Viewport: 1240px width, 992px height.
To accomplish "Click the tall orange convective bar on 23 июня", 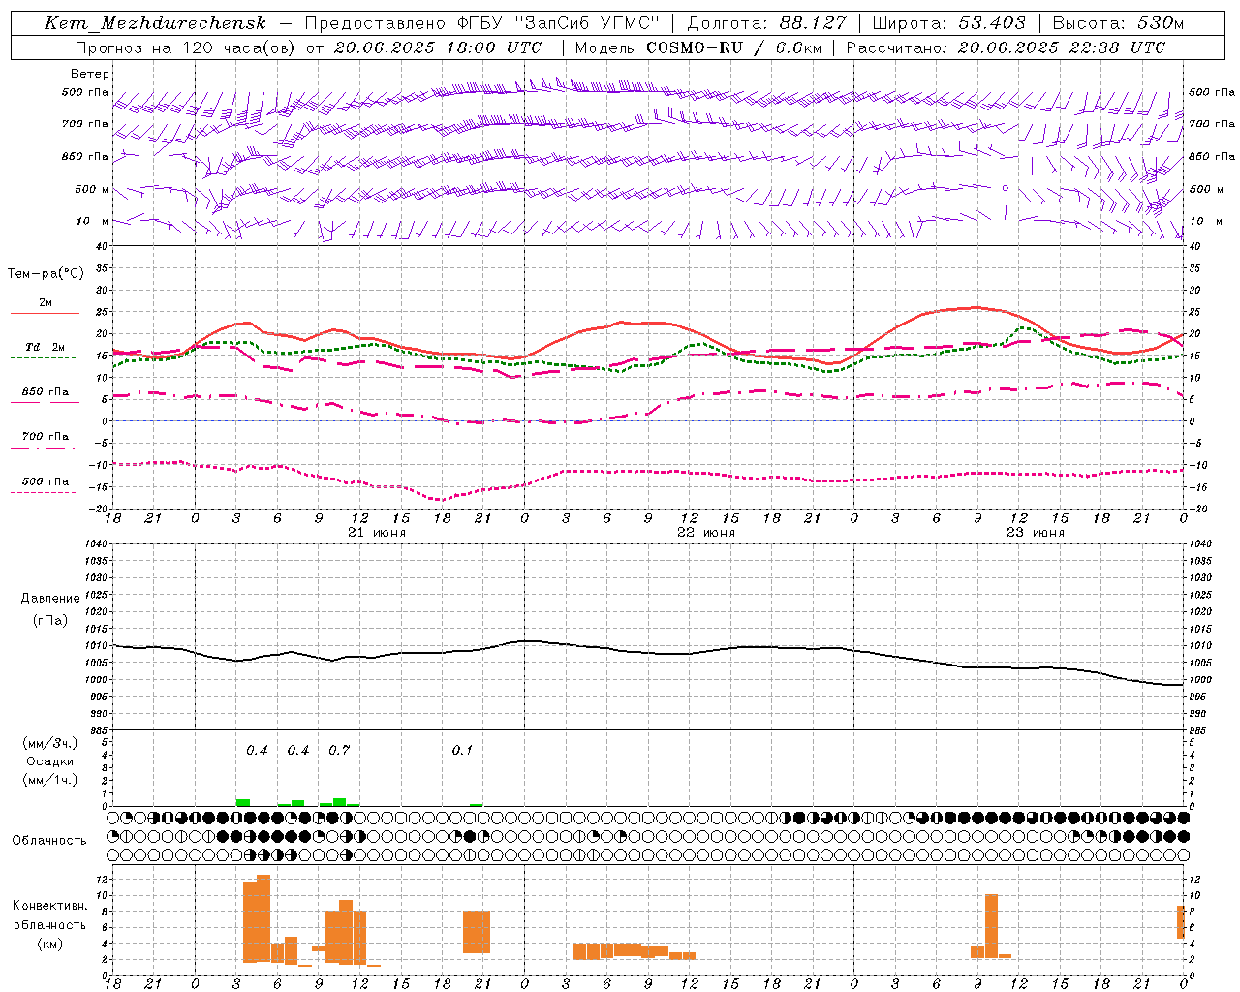I will [991, 926].
